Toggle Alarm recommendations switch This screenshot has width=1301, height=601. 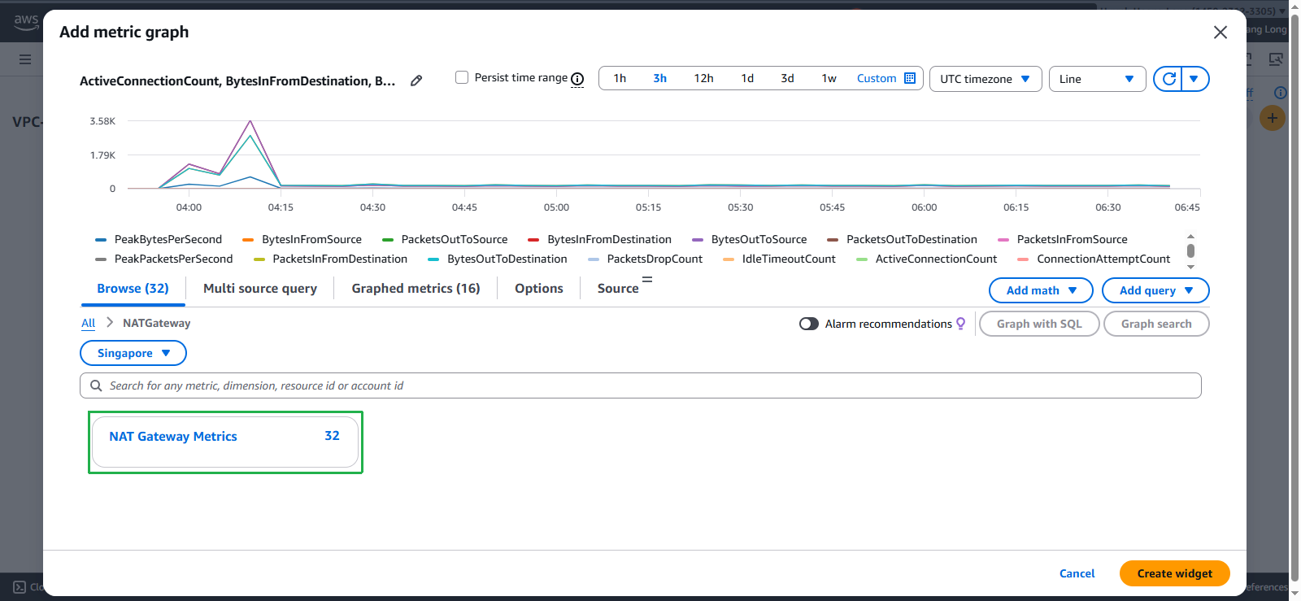[x=809, y=324]
